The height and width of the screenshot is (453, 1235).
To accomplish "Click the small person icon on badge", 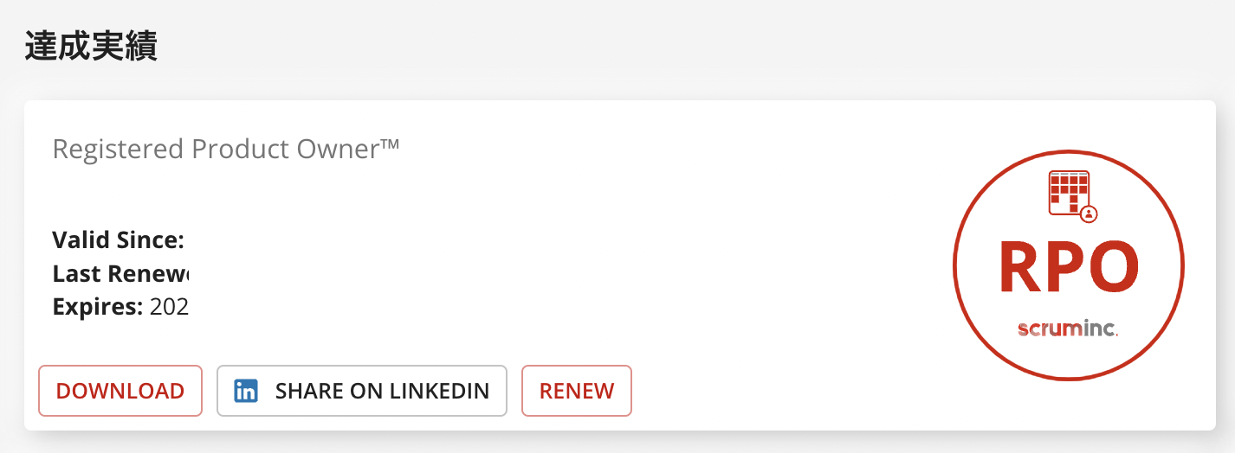I will pyautogui.click(x=1090, y=212).
